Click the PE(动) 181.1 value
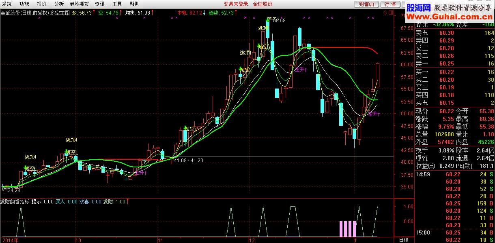The image size is (495, 243). (486, 166)
